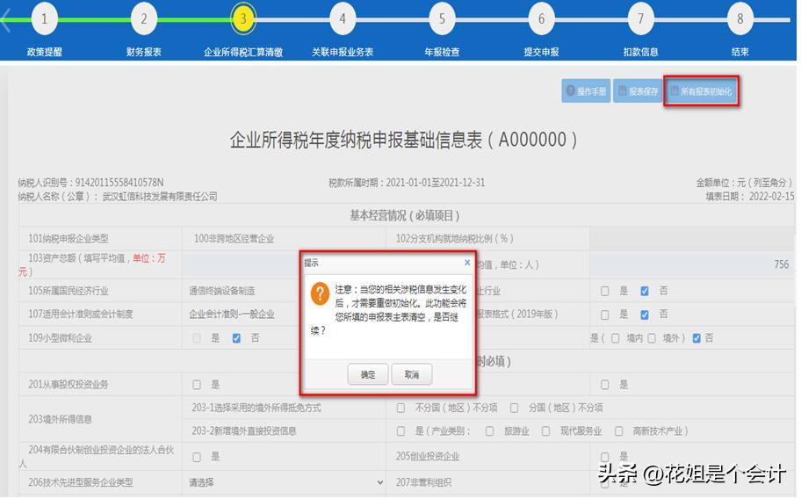Confirm the dialog with 确定
The width and height of the screenshot is (801, 499).
[x=368, y=375]
